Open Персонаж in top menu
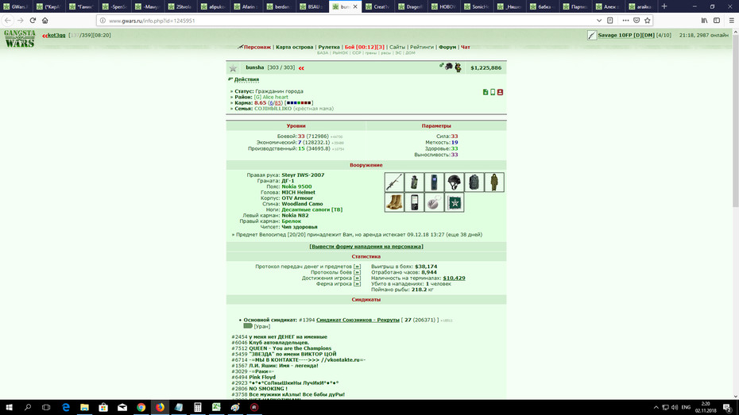739x415 pixels. pos(257,47)
